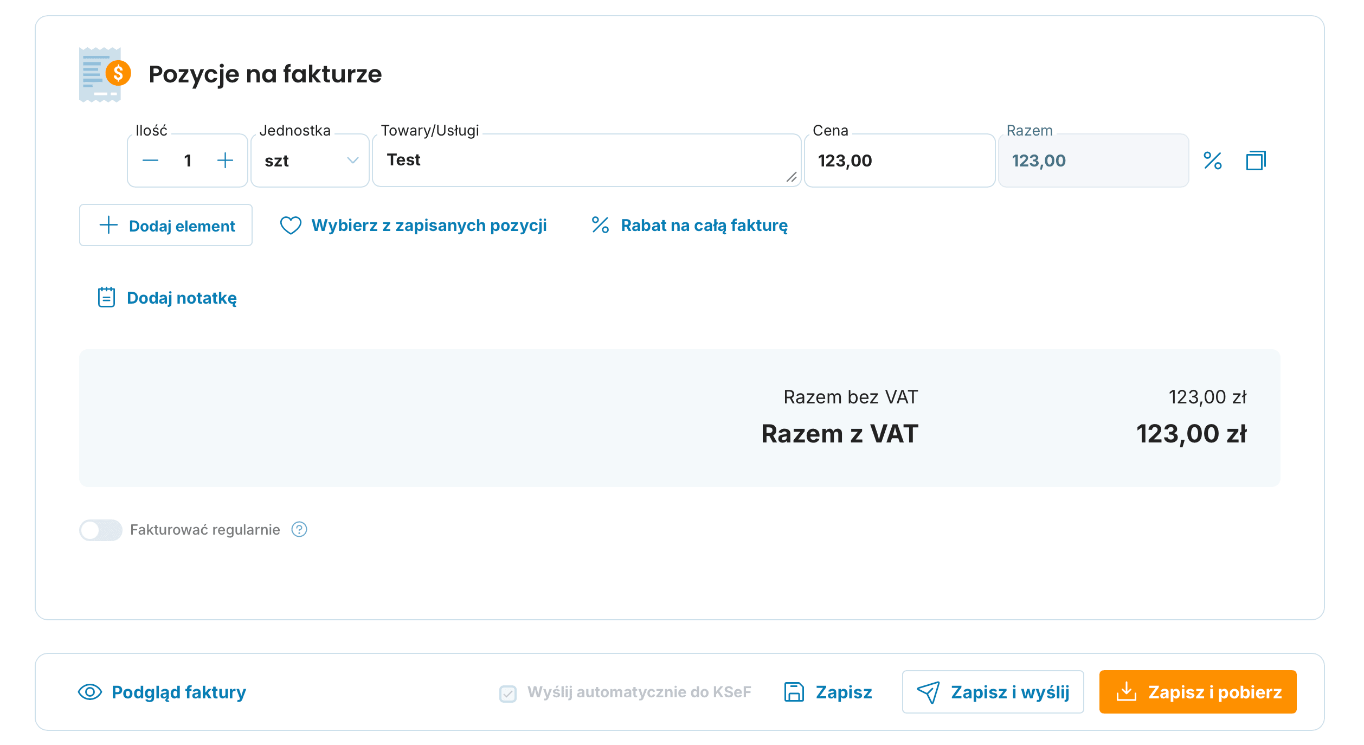The height and width of the screenshot is (745, 1364).
Task: Click the Pozycje na fakturze heading
Action: [265, 74]
